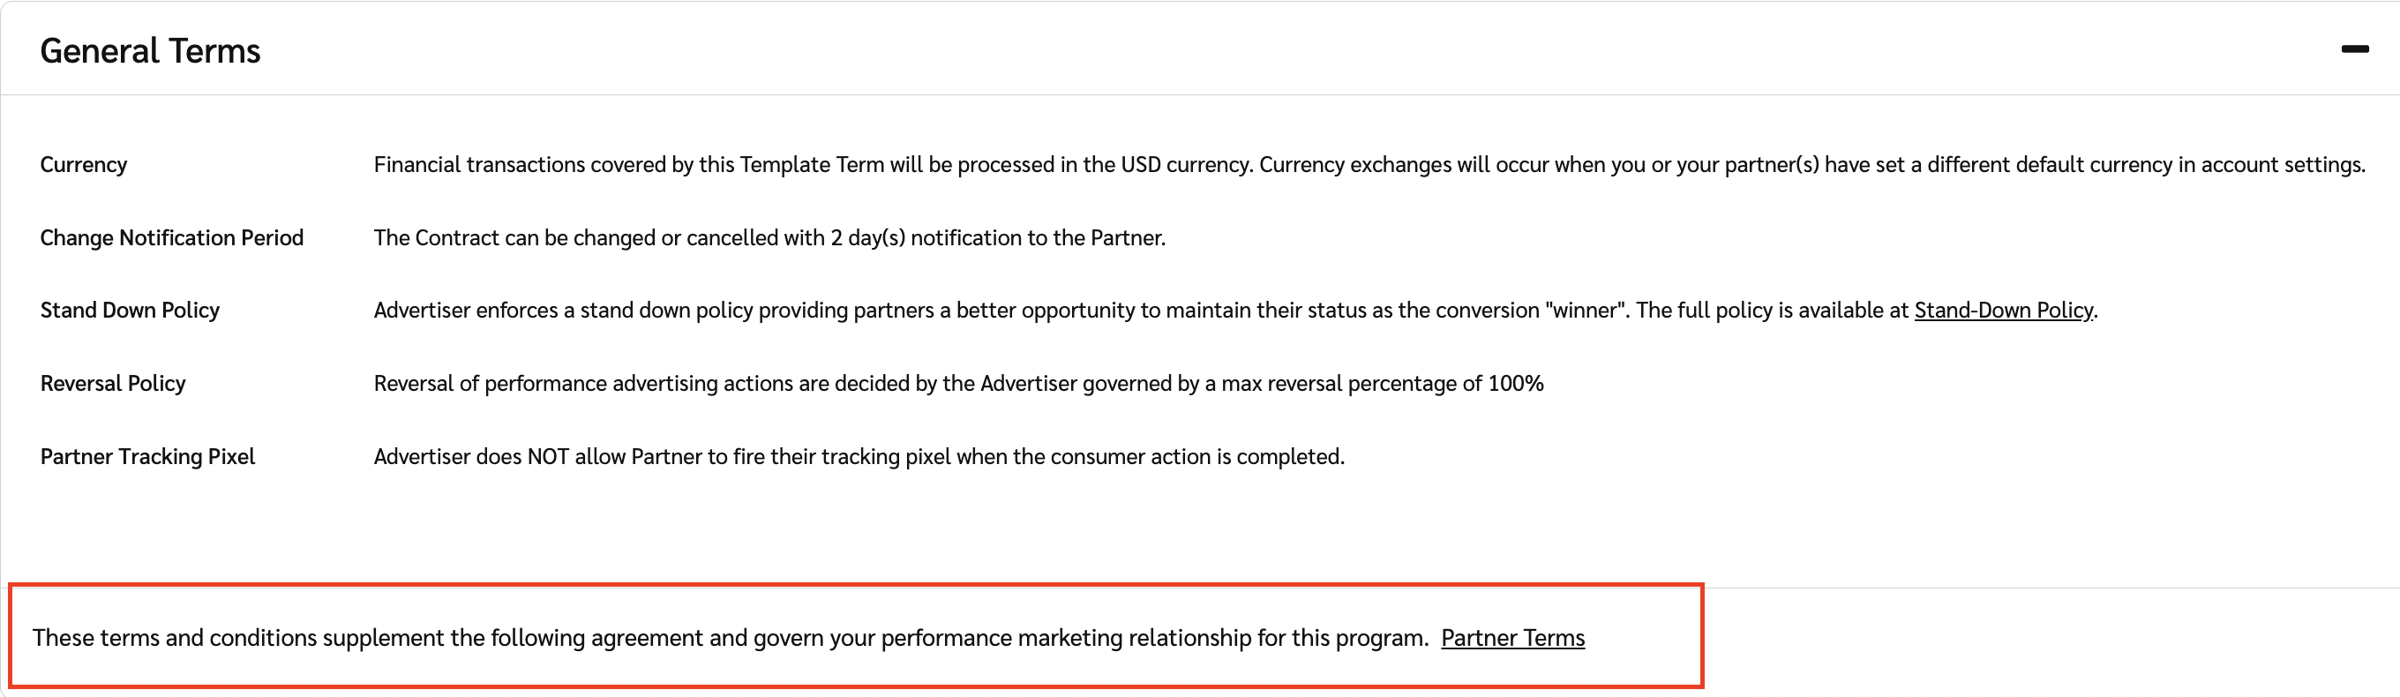Collapse the General Terms section minus icon

pos(2354,49)
